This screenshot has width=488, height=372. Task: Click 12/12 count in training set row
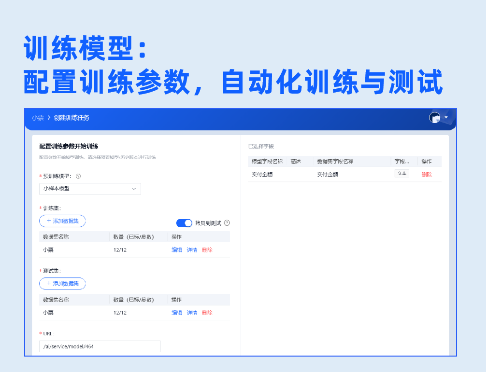pyautogui.click(x=120, y=250)
